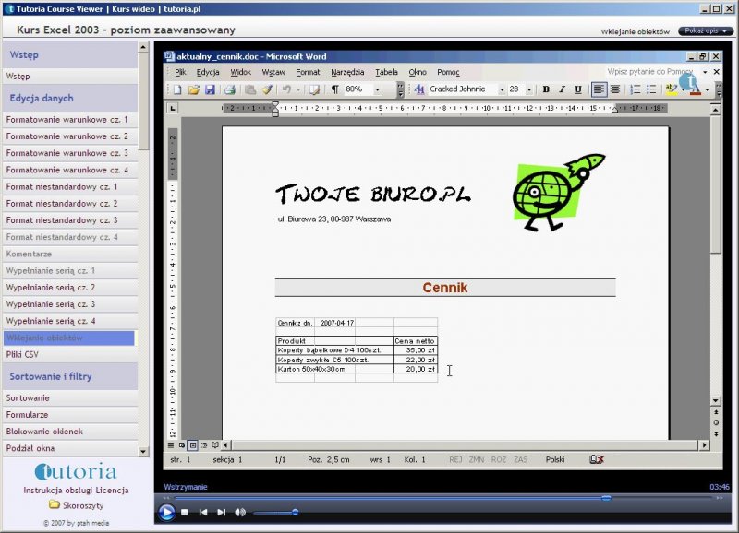Click the Save icon in Word toolbar
Screen dimensions: 739x533
[210, 89]
